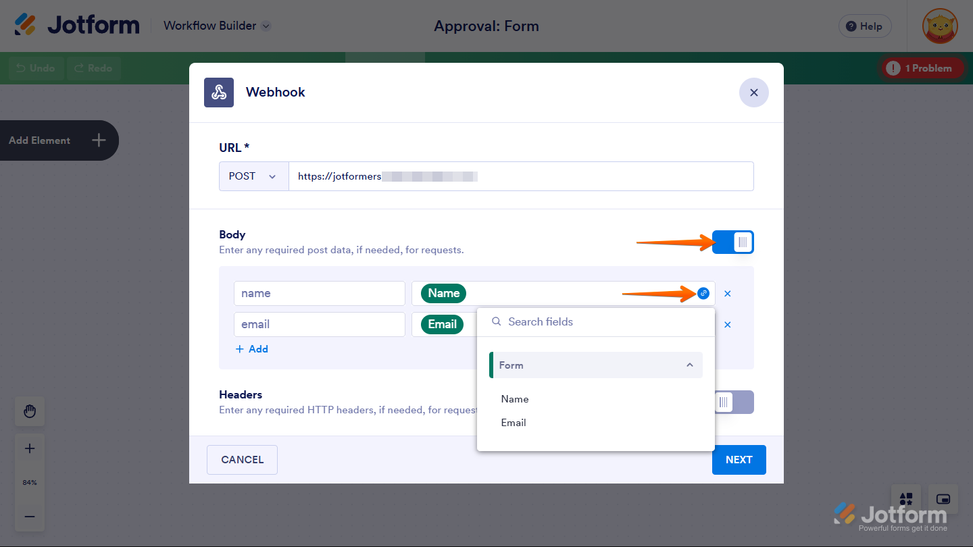Open the Workflow Builder dropdown
Image resolution: width=973 pixels, height=547 pixels.
[216, 26]
